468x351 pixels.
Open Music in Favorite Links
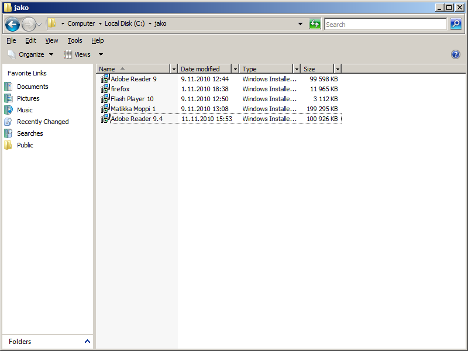[x=25, y=110]
